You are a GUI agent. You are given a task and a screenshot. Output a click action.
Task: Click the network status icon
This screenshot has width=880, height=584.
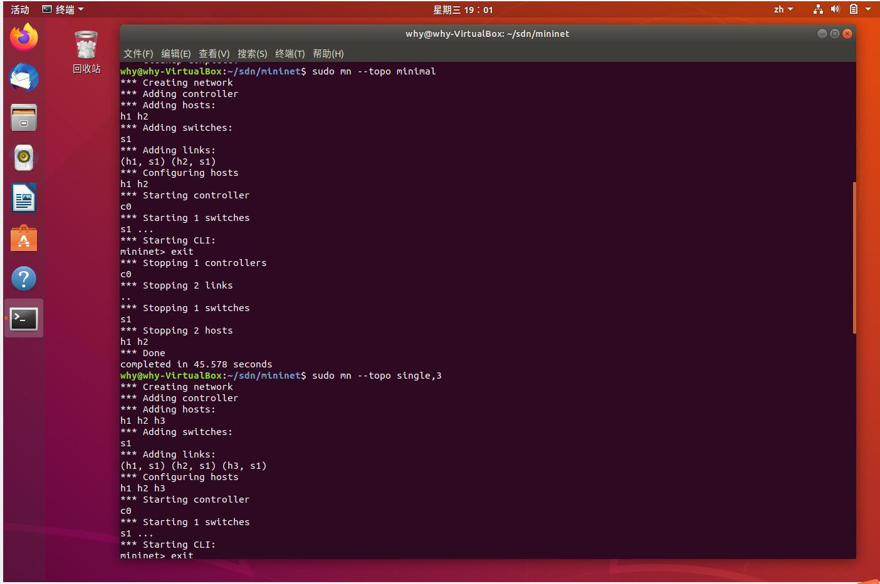[818, 9]
